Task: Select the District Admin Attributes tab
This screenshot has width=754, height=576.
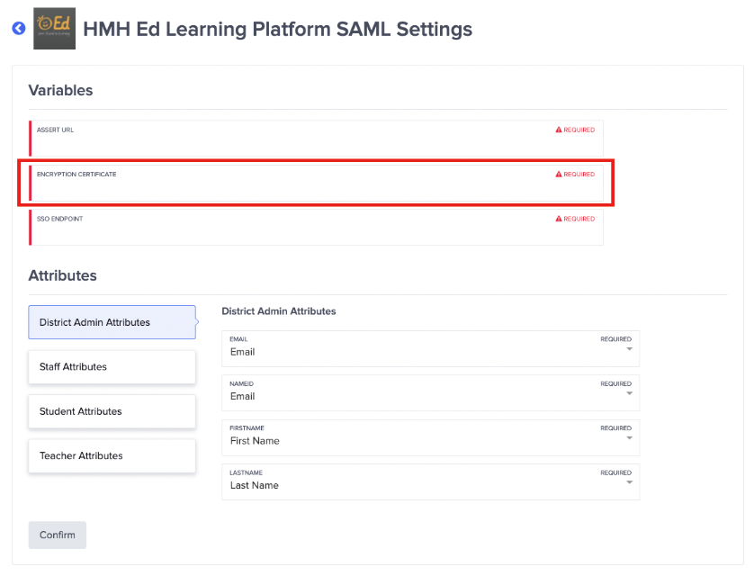Action: (x=112, y=322)
